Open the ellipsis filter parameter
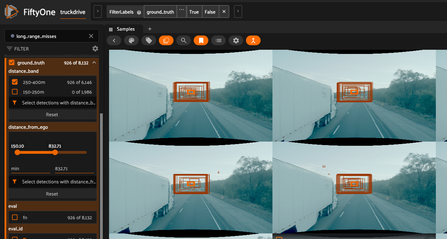The image size is (447, 239). coord(182,12)
